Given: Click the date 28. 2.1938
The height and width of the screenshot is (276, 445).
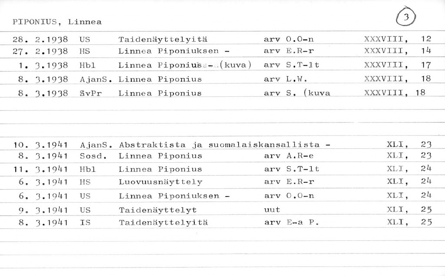Looking at the screenshot, I should click(40, 39).
